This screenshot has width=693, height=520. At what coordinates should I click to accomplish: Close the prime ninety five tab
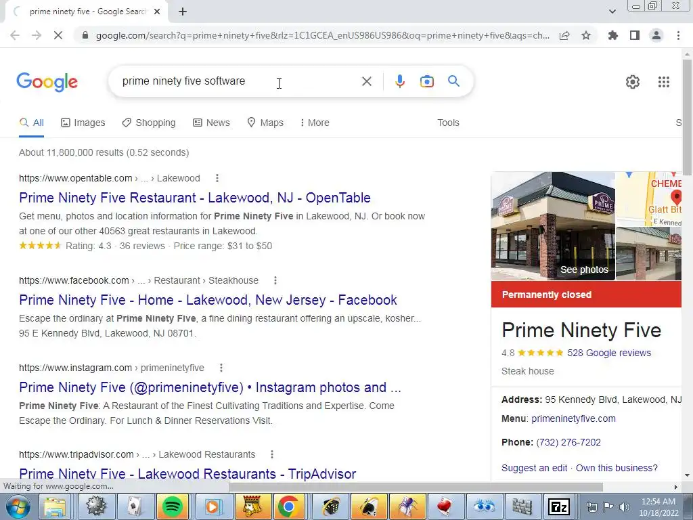157,12
